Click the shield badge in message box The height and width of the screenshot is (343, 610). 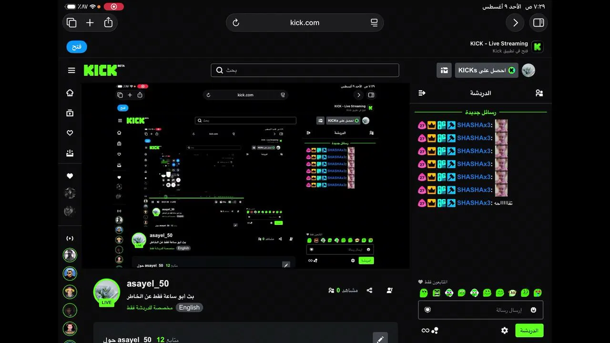(427, 310)
